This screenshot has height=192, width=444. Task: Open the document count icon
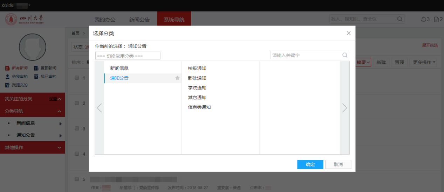[436, 19]
